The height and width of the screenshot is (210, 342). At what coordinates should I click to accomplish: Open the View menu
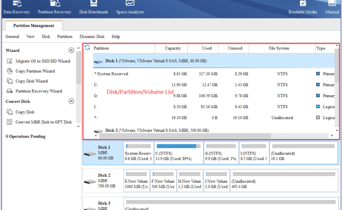point(31,37)
